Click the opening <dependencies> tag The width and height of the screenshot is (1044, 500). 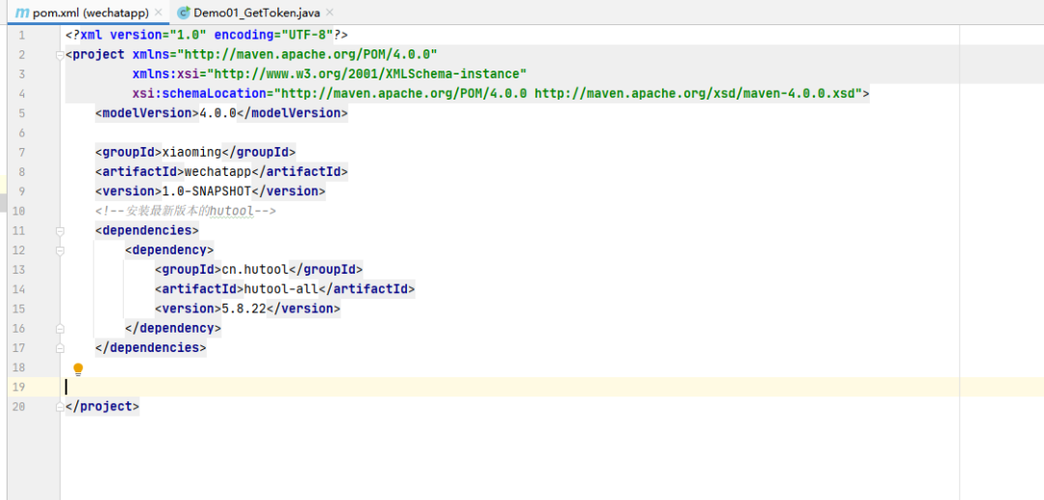tap(147, 231)
